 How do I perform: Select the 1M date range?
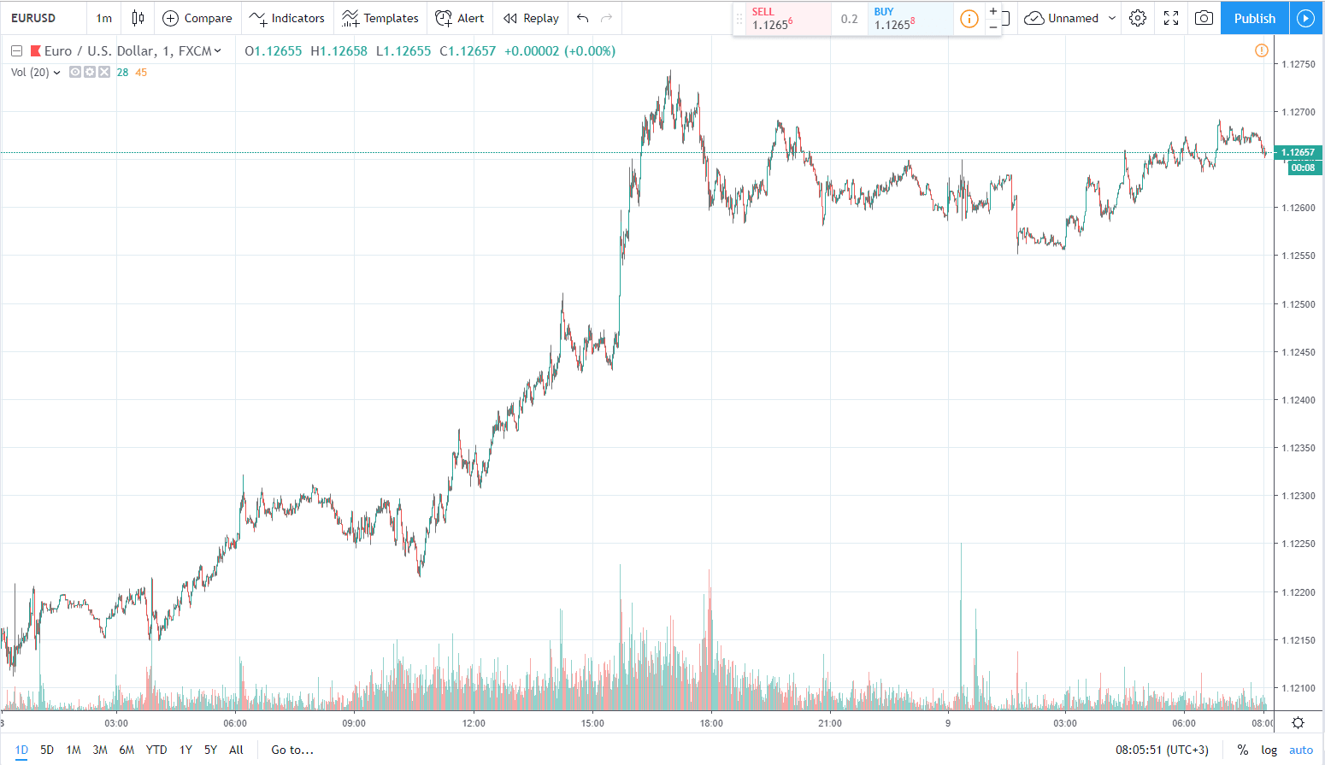tap(74, 750)
